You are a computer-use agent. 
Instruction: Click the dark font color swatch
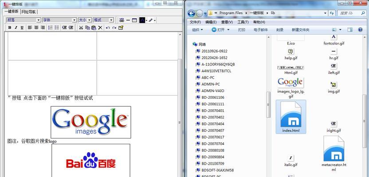(142, 20)
